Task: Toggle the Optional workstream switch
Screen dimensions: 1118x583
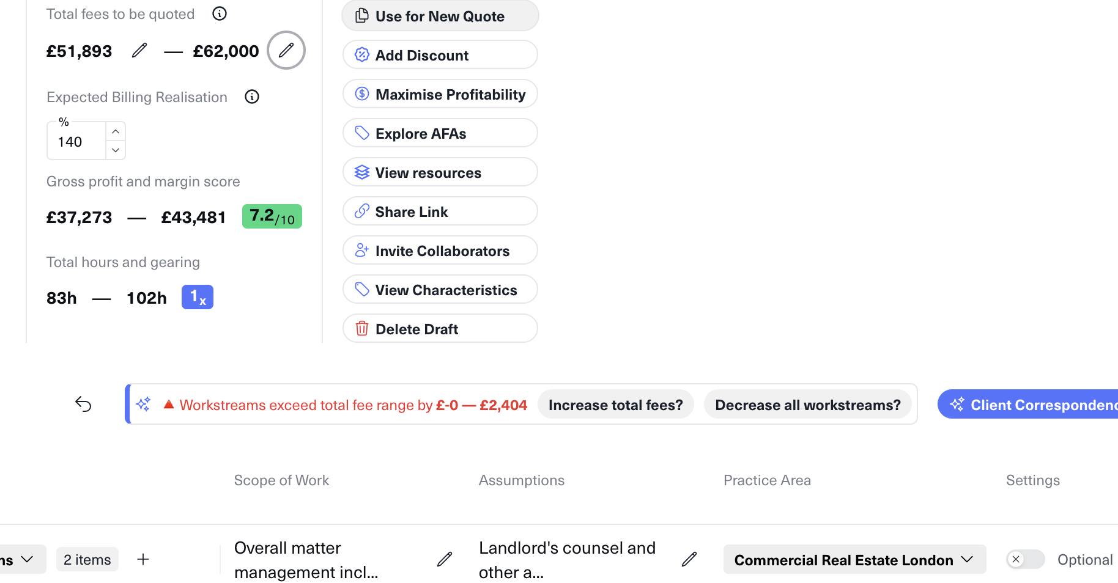Action: (1025, 559)
